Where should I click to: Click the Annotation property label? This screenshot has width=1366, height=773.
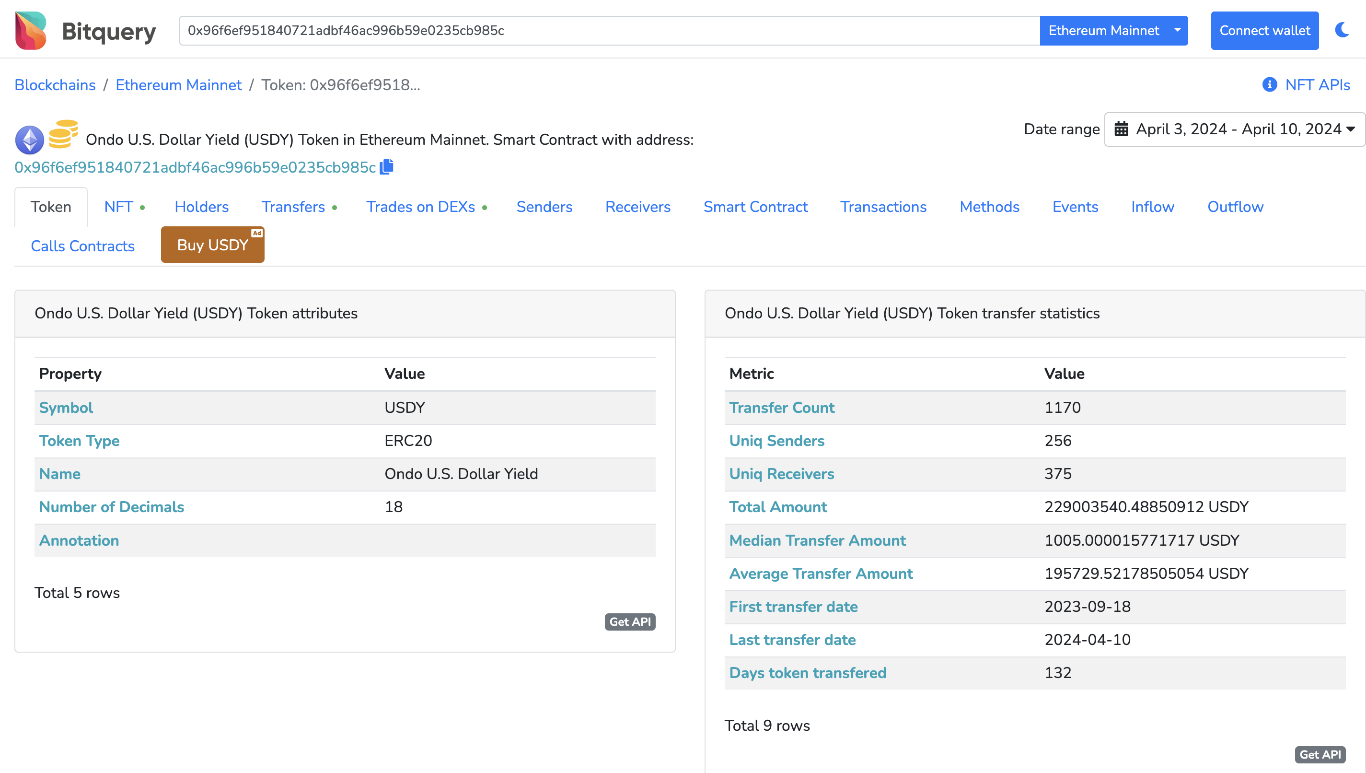(79, 540)
